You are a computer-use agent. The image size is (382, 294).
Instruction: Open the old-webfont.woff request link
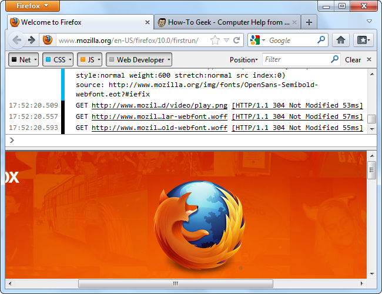pos(159,128)
